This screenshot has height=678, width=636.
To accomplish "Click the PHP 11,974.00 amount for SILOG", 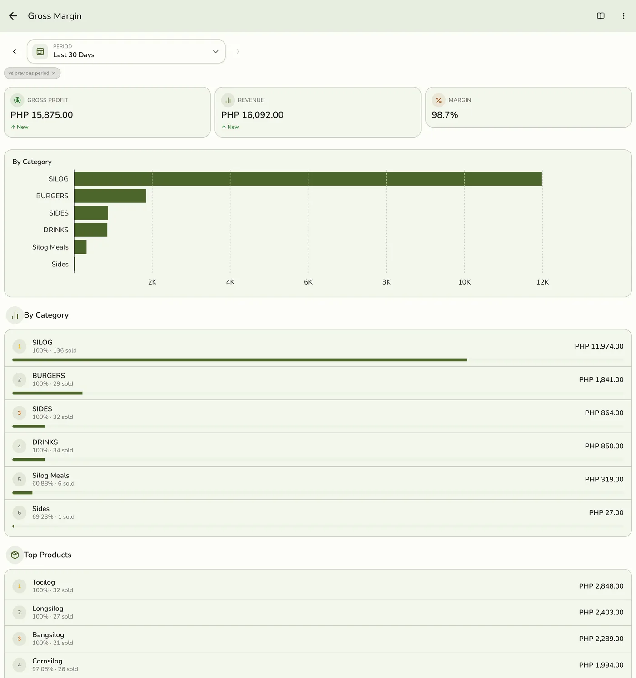I will [x=599, y=346].
